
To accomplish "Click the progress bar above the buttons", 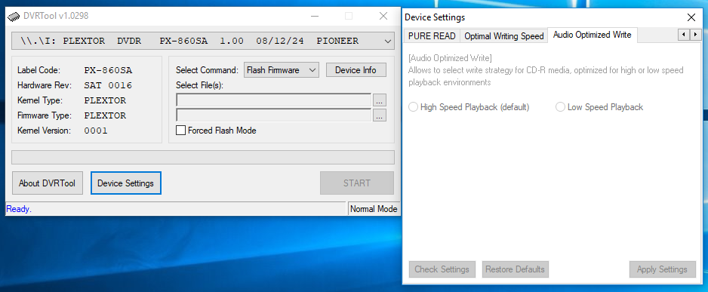I will pyautogui.click(x=203, y=157).
